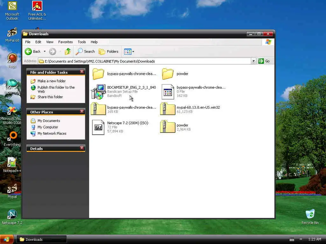Click the BDCAMSETUP_ENG_2_3_1_840 file name
326x244 pixels.
point(131,87)
